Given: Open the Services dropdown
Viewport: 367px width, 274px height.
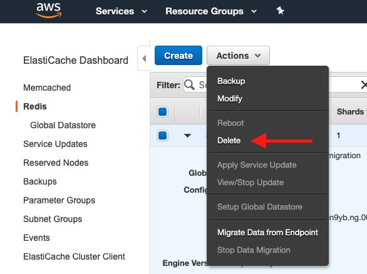Looking at the screenshot, I should click(x=121, y=11).
